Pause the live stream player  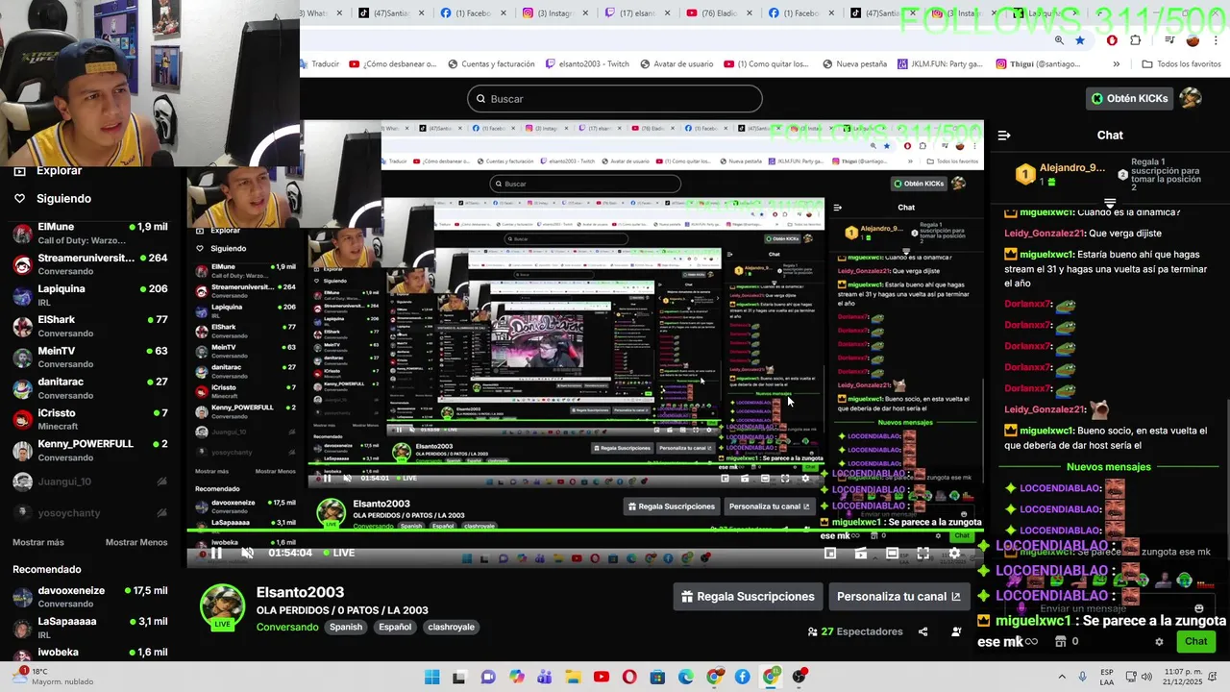[217, 553]
